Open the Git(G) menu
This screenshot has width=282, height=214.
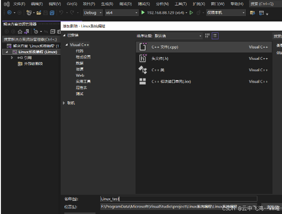click(72, 4)
